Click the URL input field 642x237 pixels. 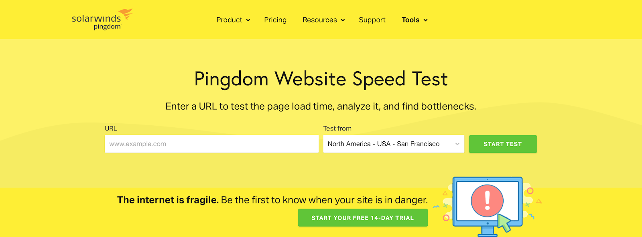(212, 144)
